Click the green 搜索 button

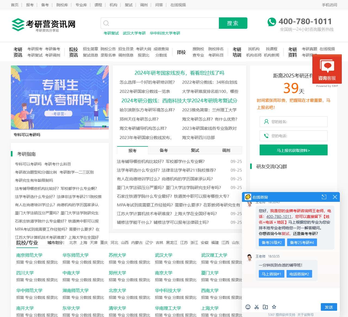pyautogui.click(x=233, y=23)
